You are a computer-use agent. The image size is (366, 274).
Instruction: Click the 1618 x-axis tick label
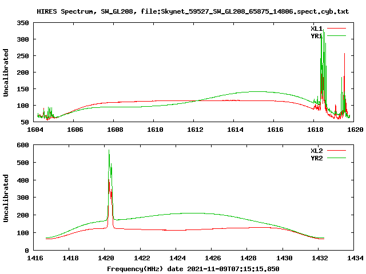point(315,130)
